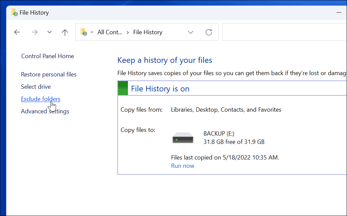This screenshot has width=347, height=216.
Task: Click the Up one level arrow
Action: pos(65,32)
